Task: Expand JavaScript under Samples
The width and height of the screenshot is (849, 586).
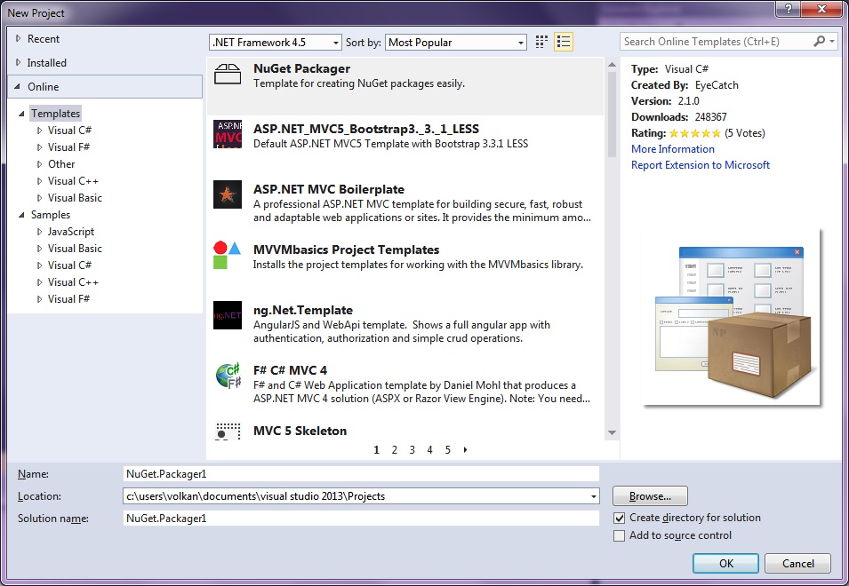Action: pos(39,232)
